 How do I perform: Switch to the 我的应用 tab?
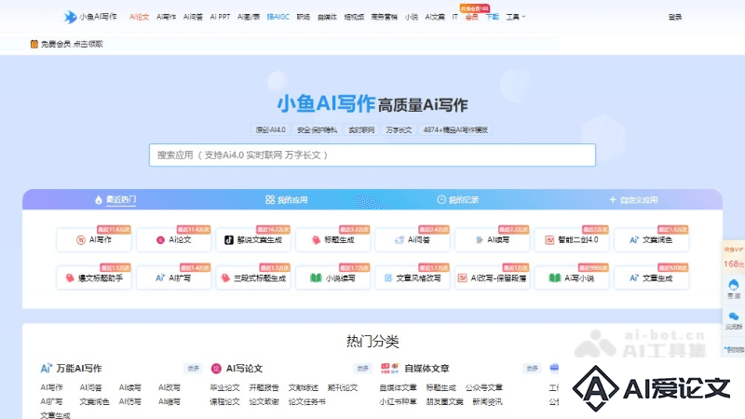(x=286, y=200)
